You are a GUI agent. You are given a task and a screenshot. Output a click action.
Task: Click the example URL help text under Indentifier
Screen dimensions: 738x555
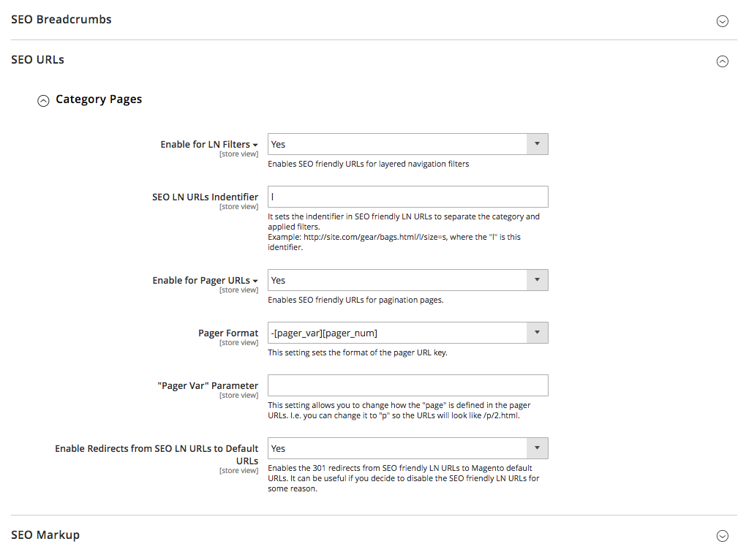click(394, 242)
